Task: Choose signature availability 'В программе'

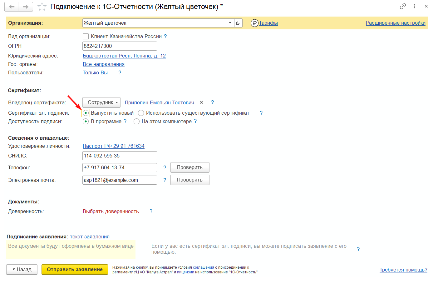Action: (x=86, y=121)
